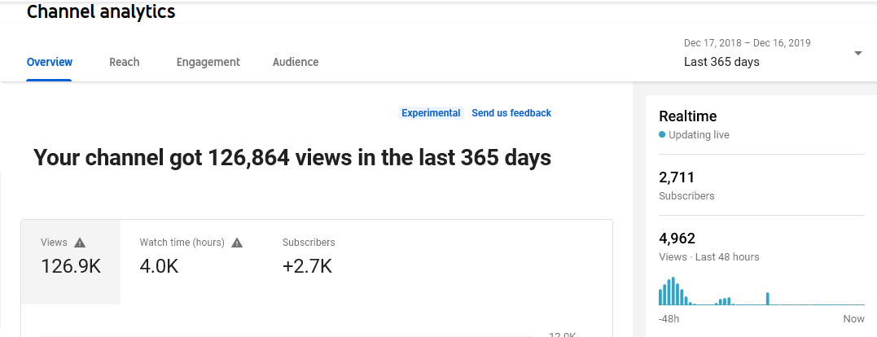The width and height of the screenshot is (877, 337).
Task: Open the date range dropdown arrow
Action: pyautogui.click(x=857, y=54)
